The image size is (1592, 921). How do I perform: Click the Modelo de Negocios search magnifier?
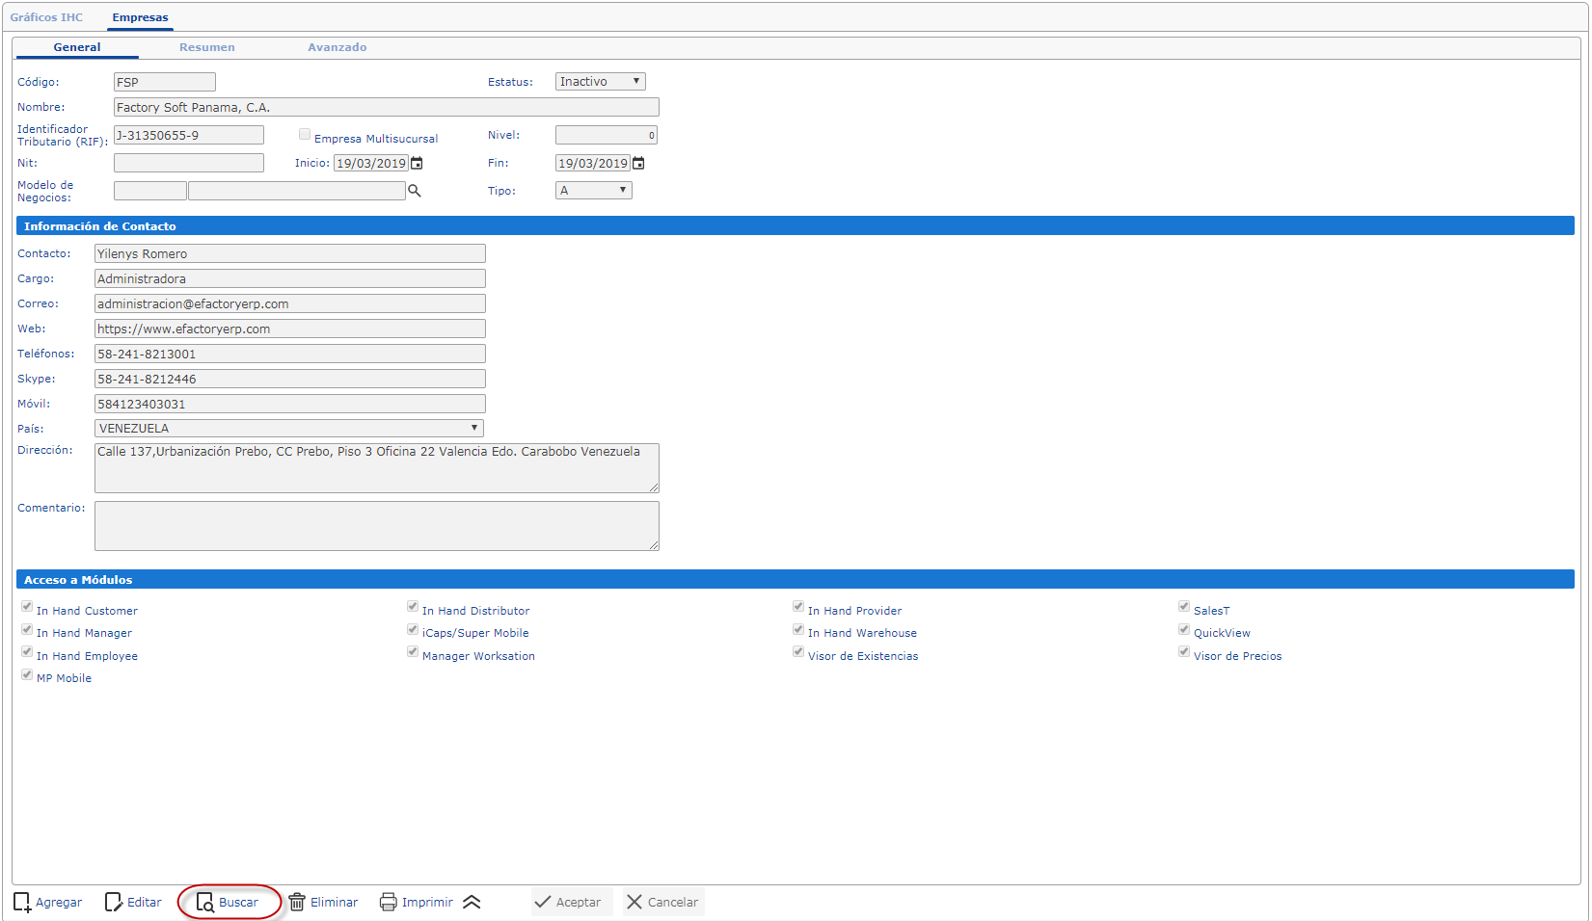click(x=415, y=191)
